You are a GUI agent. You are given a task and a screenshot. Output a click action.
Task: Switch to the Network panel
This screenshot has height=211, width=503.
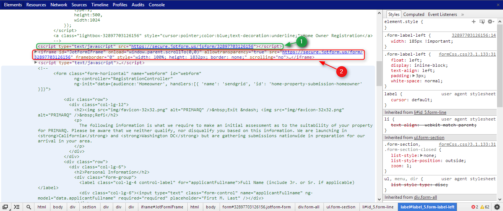(x=59, y=5)
